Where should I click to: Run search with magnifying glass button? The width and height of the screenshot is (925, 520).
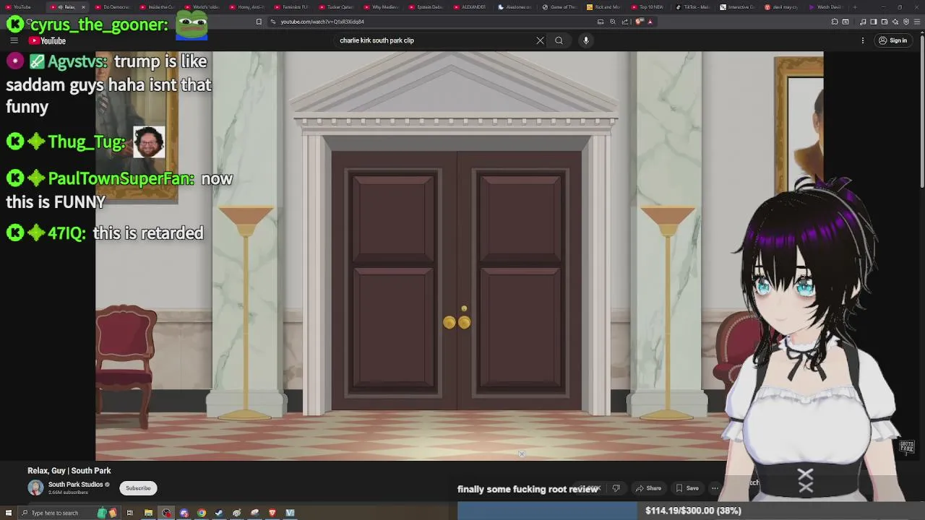[x=559, y=40]
